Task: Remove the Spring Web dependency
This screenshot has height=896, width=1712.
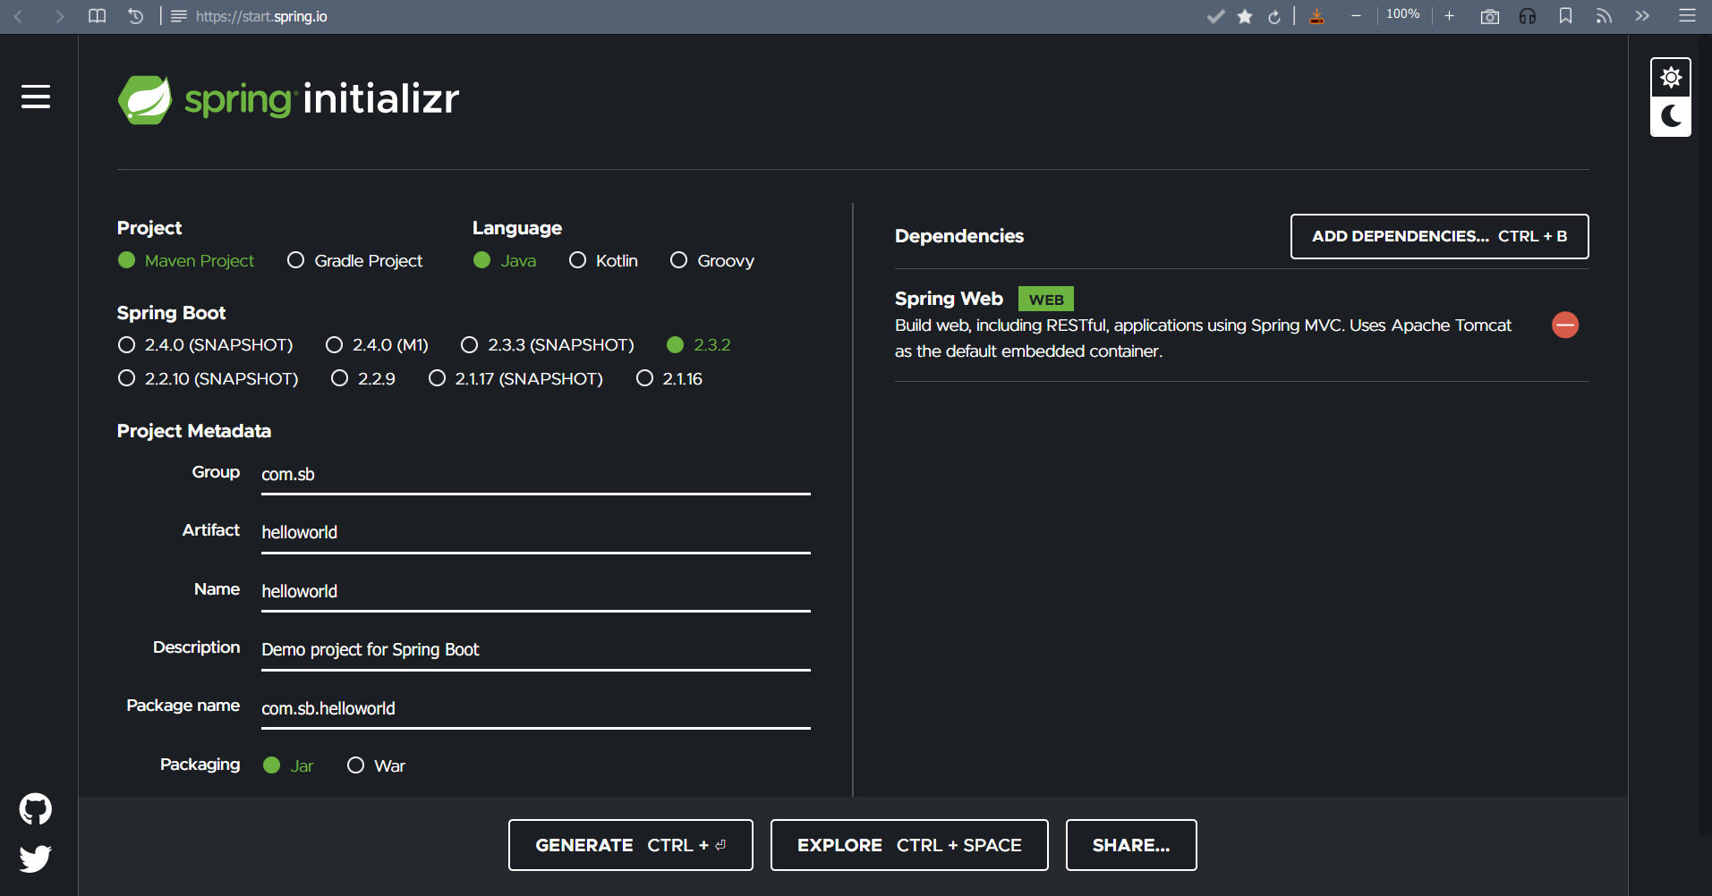Action: (1565, 325)
